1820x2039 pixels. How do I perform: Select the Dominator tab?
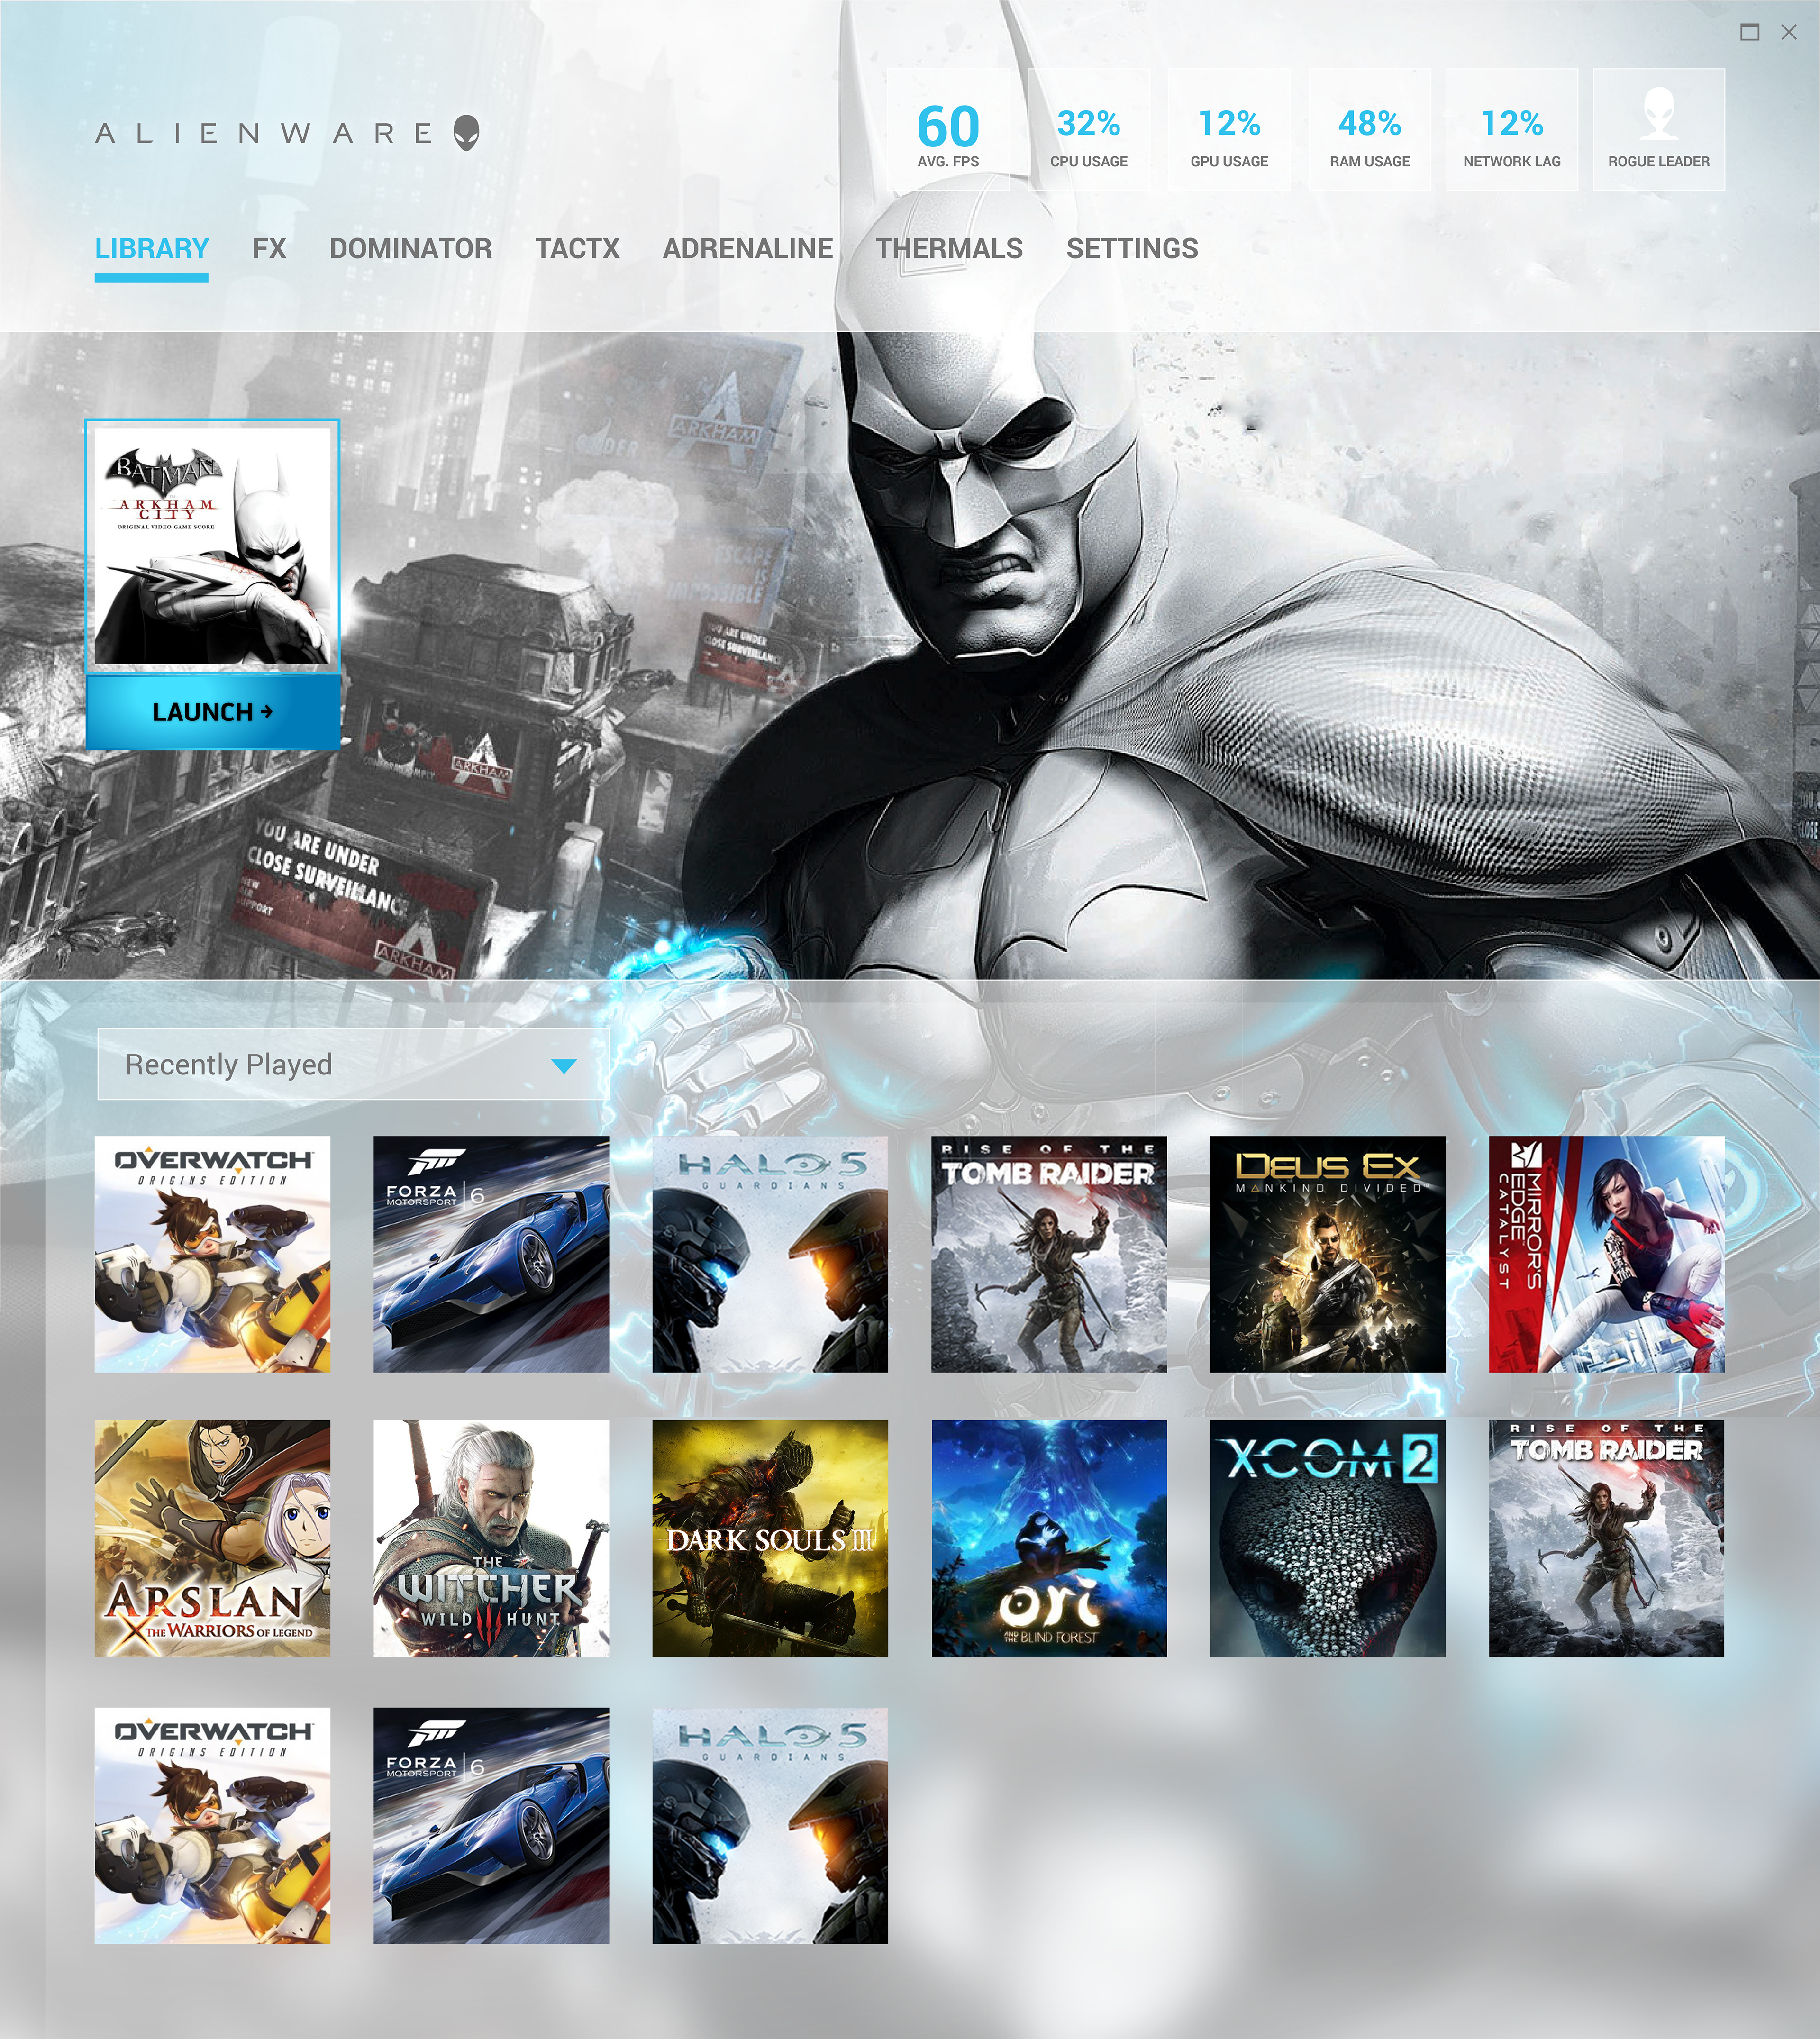coord(410,248)
